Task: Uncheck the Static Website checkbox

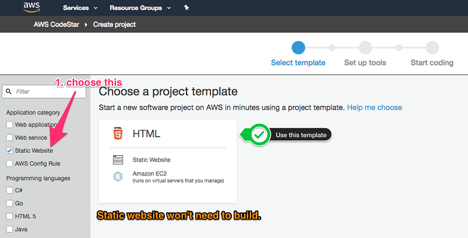Action: [10, 151]
